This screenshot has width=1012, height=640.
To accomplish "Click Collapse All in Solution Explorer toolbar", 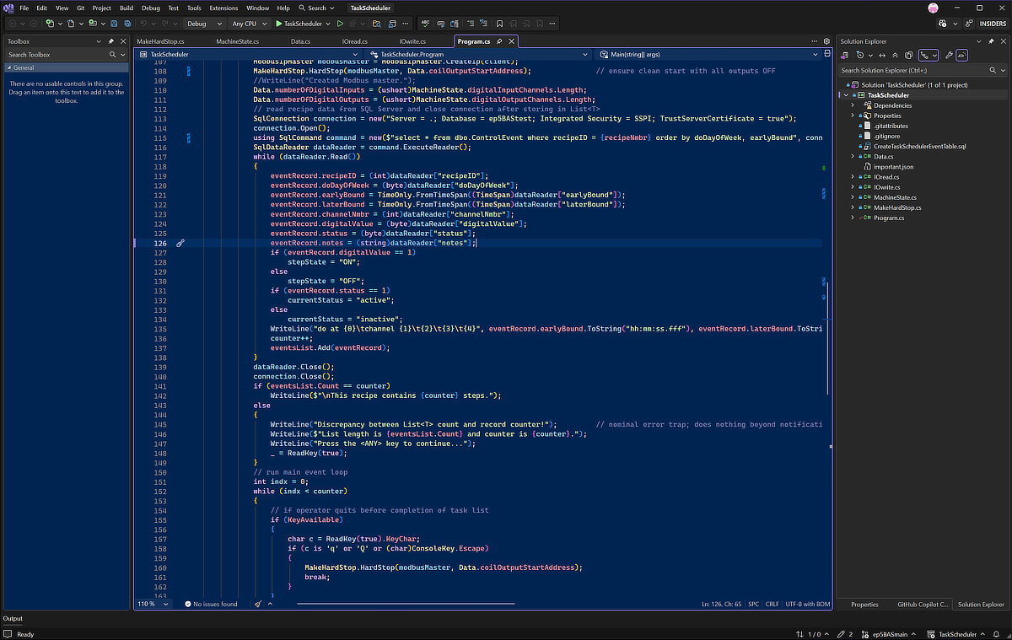I will 896,55.
